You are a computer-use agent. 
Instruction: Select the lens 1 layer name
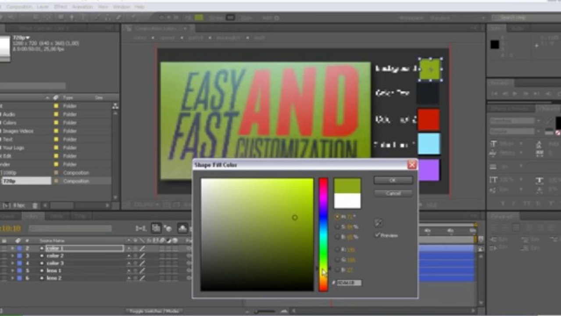54,271
